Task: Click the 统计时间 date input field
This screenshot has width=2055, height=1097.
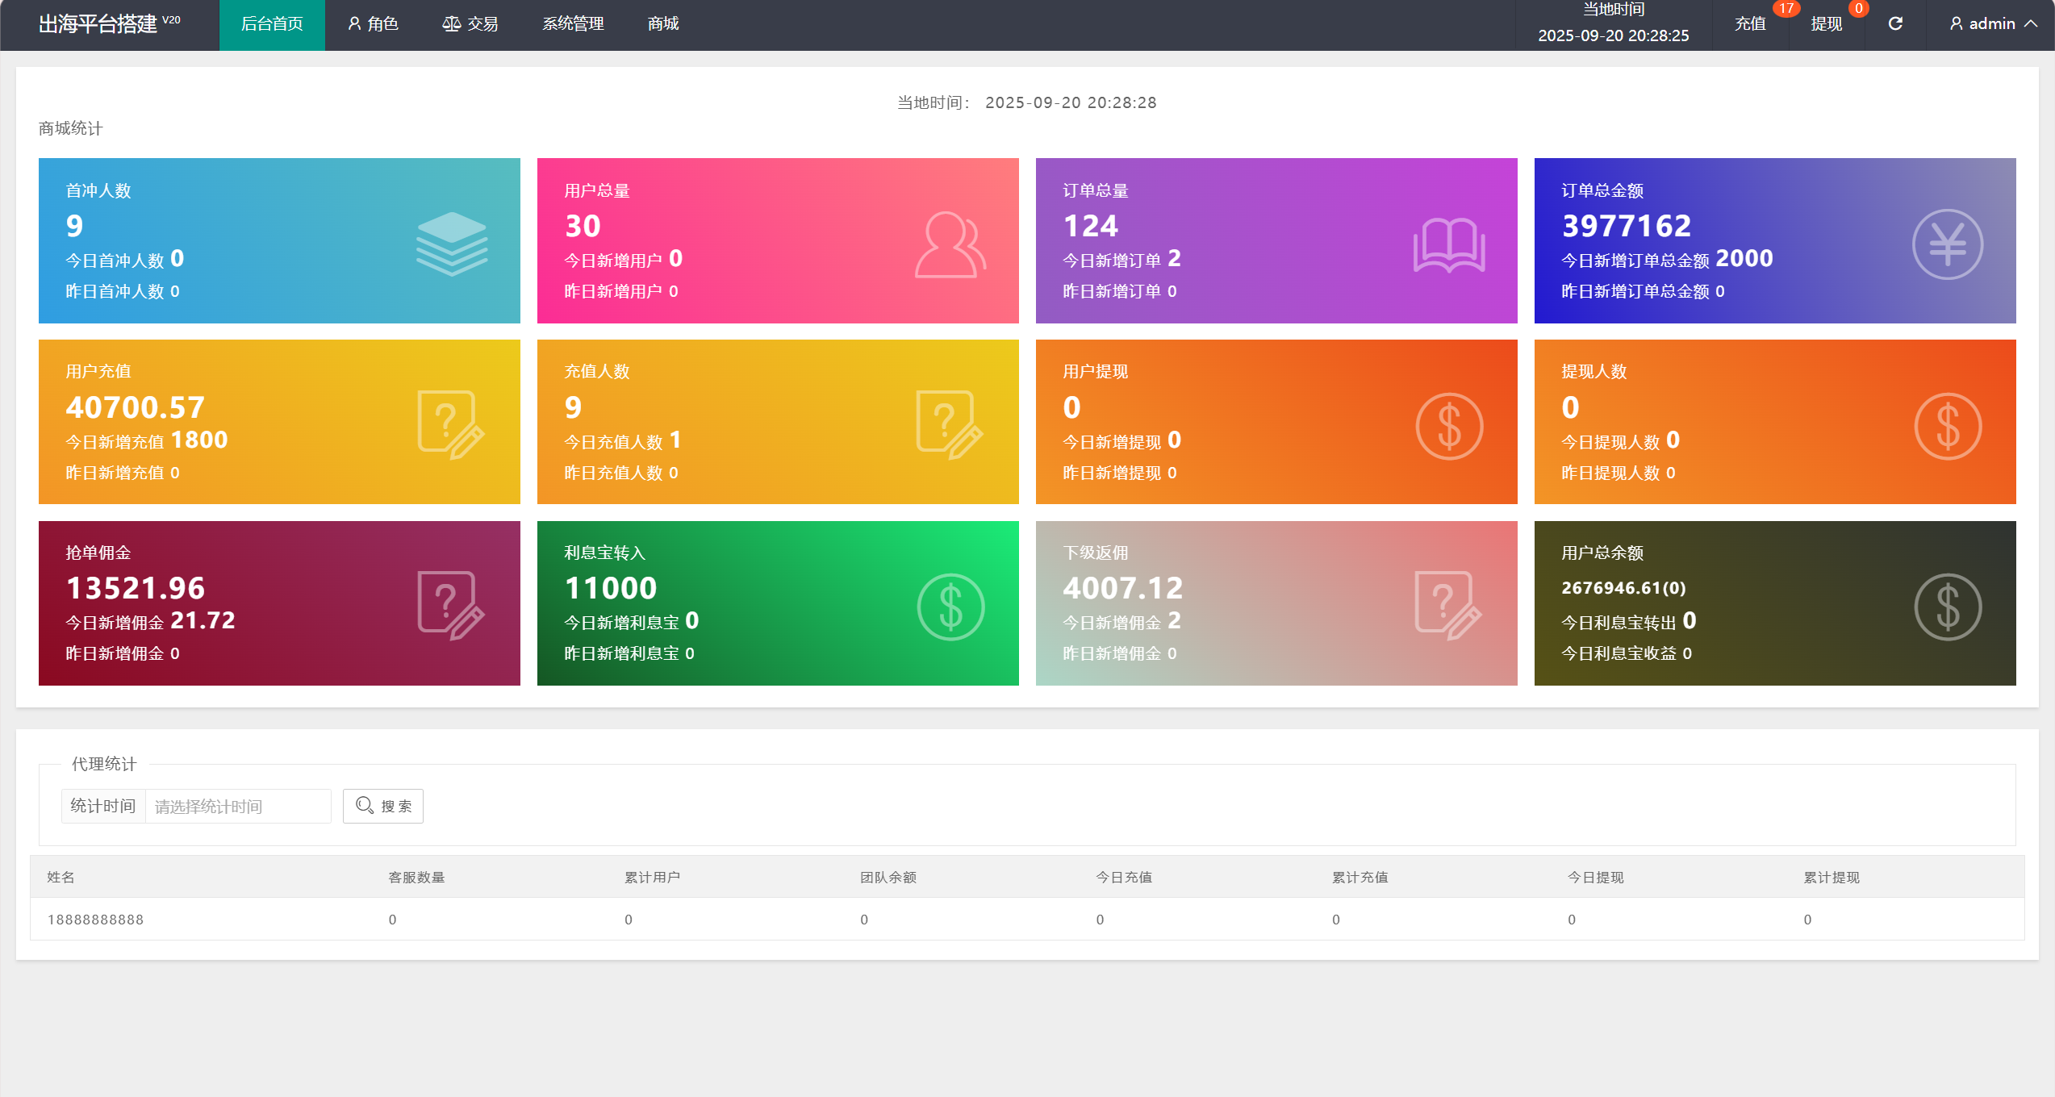Action: click(238, 806)
